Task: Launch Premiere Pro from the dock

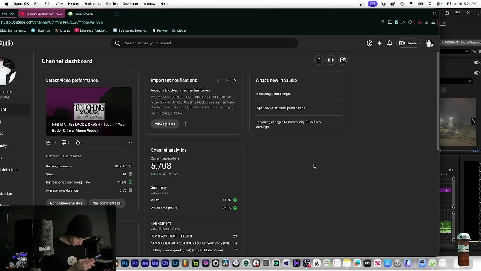Action: [x=135, y=263]
